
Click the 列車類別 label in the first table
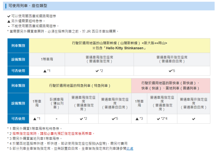(x=18, y=46)
